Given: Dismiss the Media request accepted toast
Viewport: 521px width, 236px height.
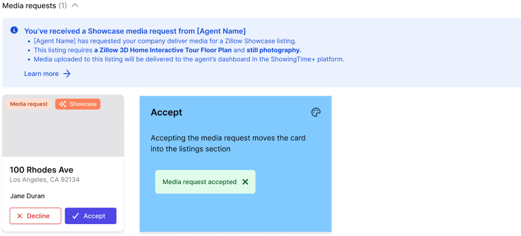Looking at the screenshot, I should tap(245, 182).
